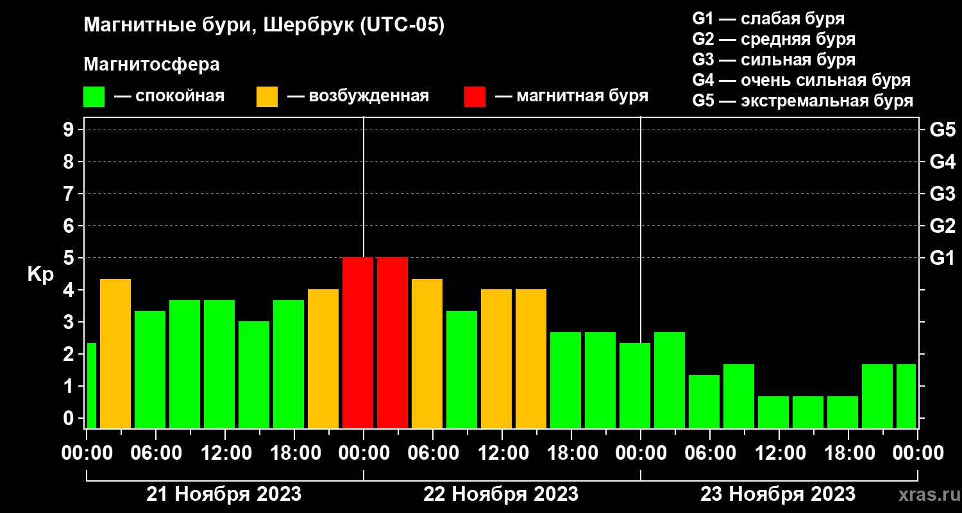962x513 pixels.
Task: Select the green bar above 06:00 on 21 Ноября
Action: point(150,370)
